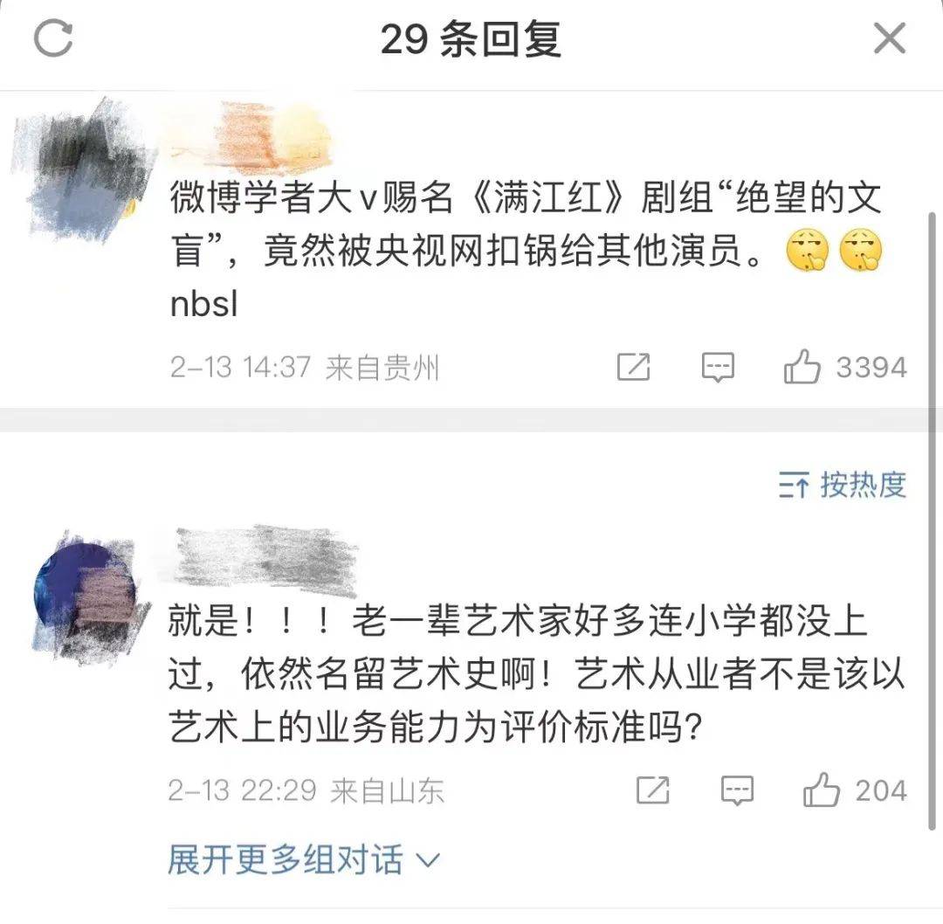Open the first commenter's blurred avatar
Viewport: 943px width, 924px height.
[x=81, y=171]
